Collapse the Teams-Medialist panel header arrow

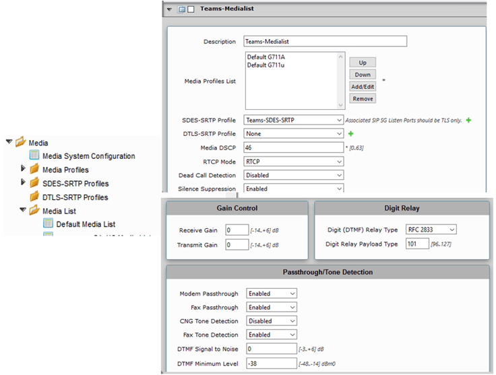[169, 9]
